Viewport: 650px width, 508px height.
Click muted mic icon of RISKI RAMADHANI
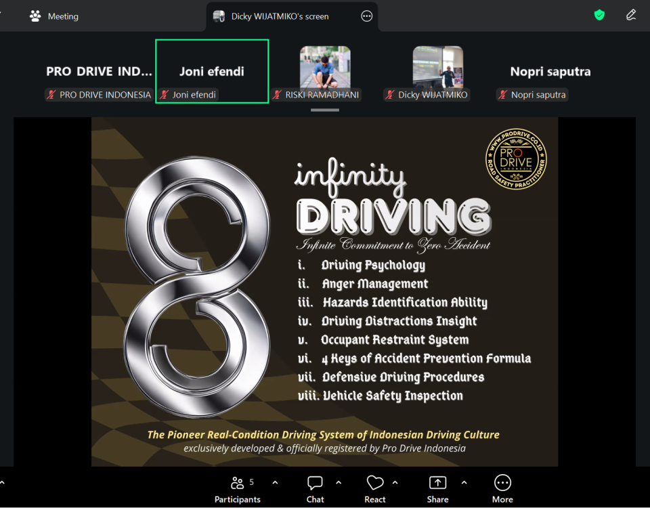tap(278, 95)
